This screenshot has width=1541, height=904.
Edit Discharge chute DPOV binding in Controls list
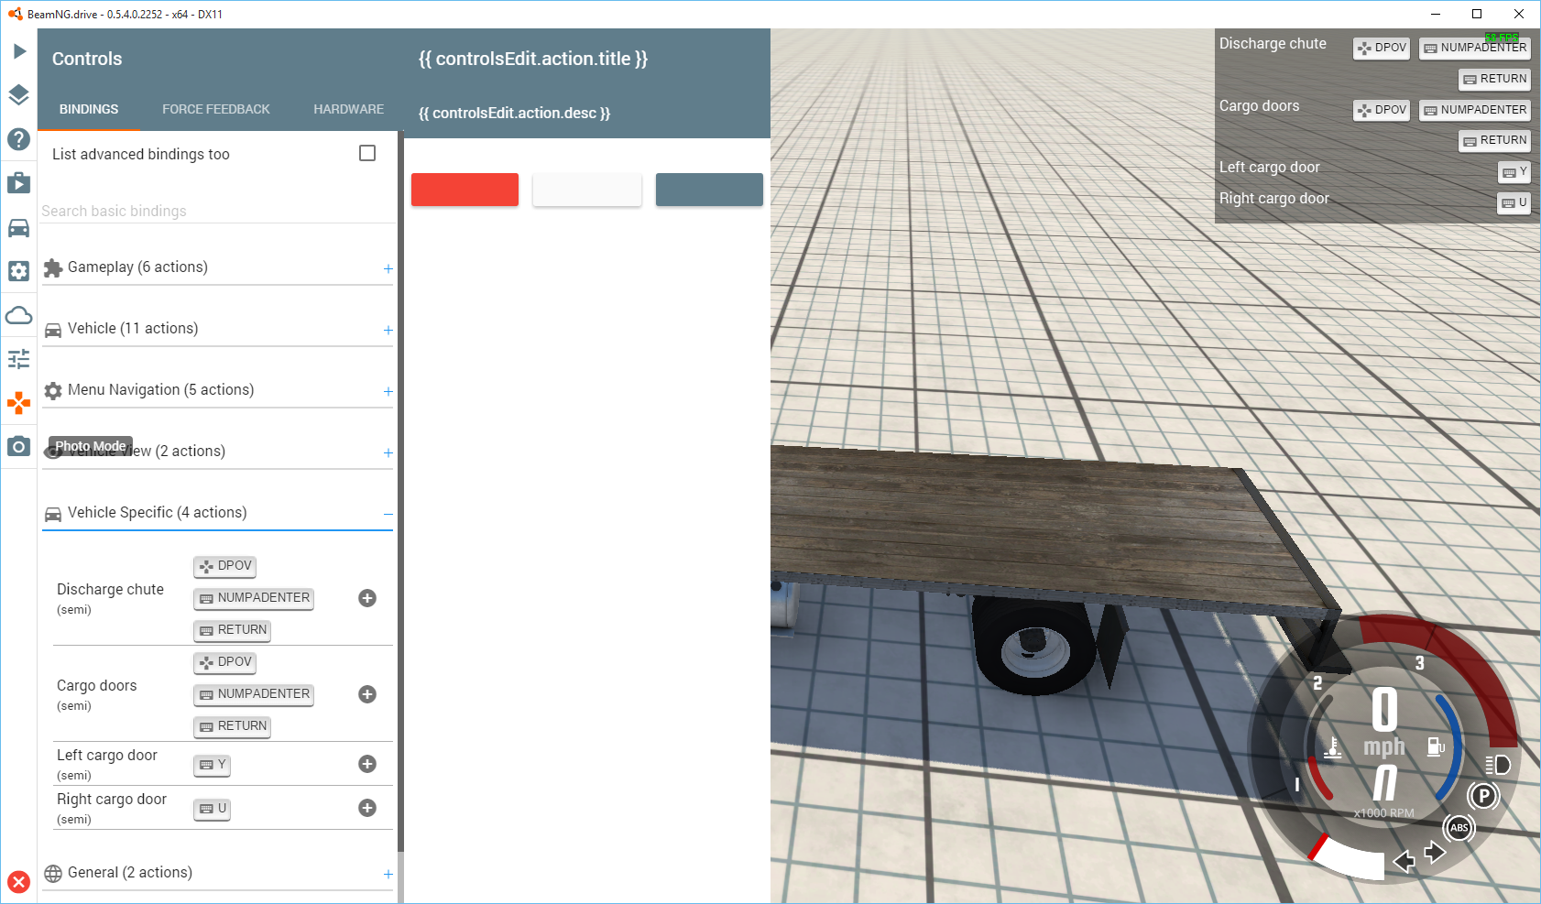click(x=224, y=566)
